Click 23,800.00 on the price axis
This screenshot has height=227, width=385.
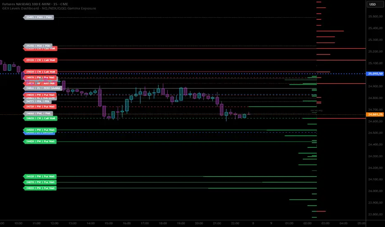[x=375, y=214]
